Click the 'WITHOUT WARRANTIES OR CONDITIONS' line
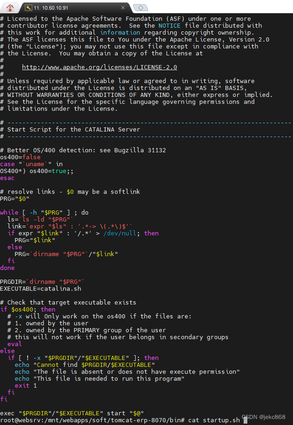The image size is (293, 425). (x=136, y=95)
